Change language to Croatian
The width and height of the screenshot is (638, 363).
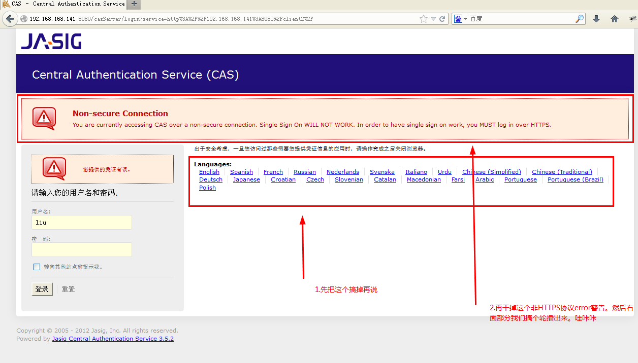pos(283,179)
